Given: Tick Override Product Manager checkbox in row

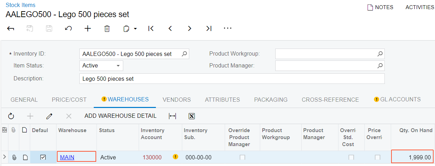Looking at the screenshot, I should [x=242, y=157].
